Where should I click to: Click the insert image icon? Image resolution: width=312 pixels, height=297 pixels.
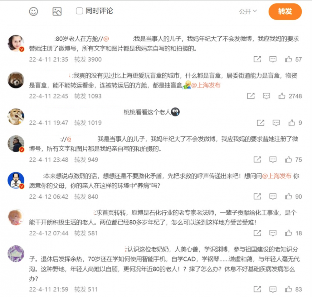[57, 11]
